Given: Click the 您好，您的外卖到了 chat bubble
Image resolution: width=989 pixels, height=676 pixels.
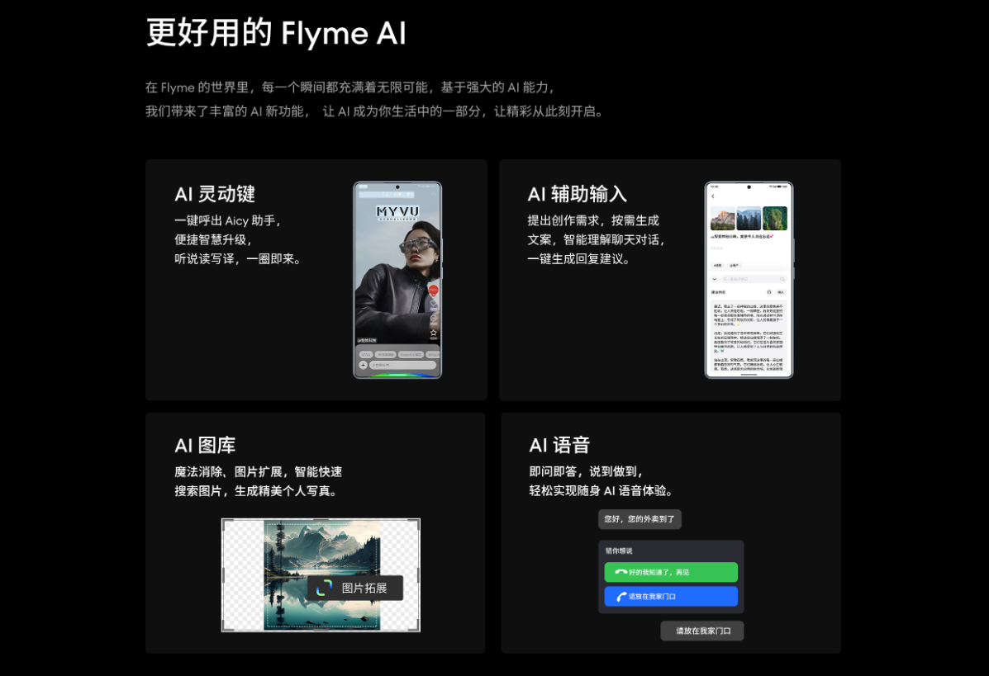Looking at the screenshot, I should (x=640, y=519).
